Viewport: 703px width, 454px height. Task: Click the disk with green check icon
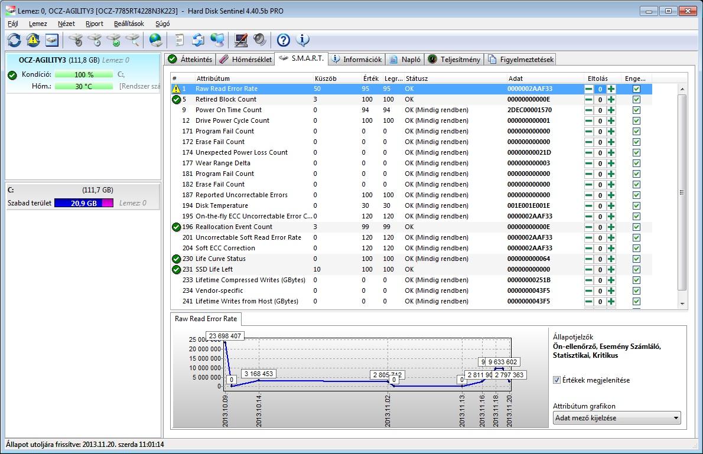[x=114, y=40]
